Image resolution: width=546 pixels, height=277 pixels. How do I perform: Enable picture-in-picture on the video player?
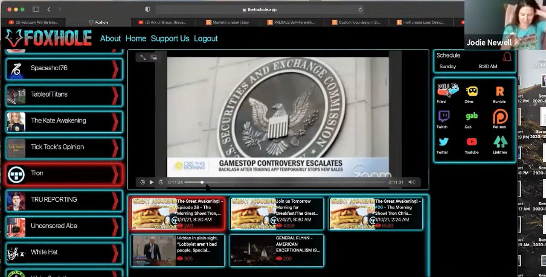click(x=154, y=57)
